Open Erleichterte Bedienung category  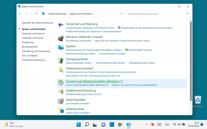(33, 60)
